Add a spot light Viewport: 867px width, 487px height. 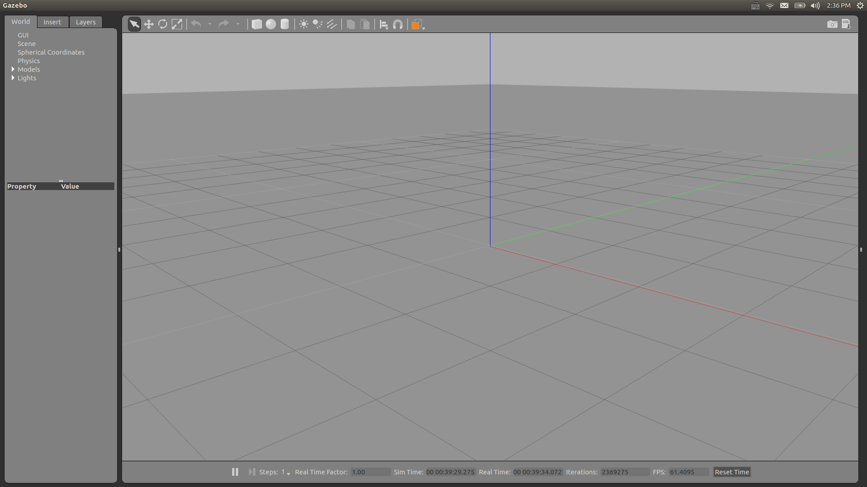point(318,24)
